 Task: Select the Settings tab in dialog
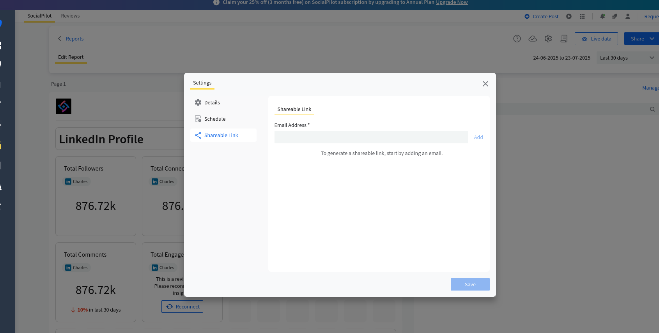202,83
